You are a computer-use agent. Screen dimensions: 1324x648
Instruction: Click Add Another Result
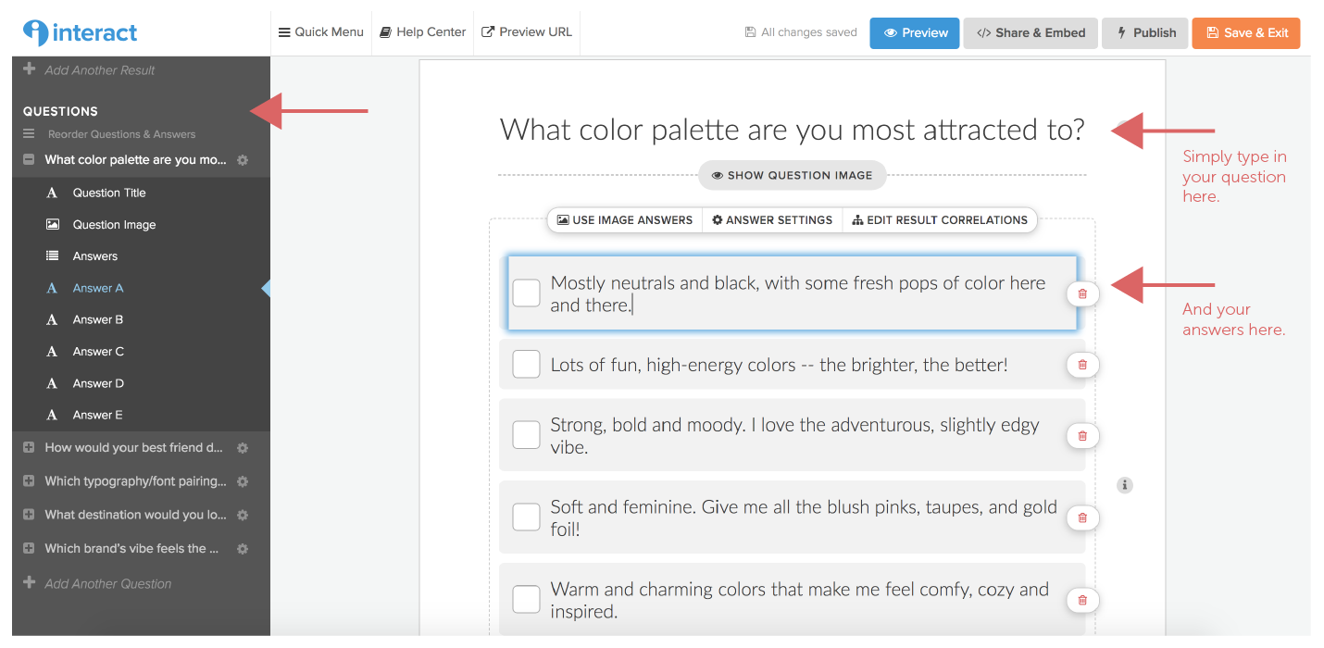tap(90, 70)
